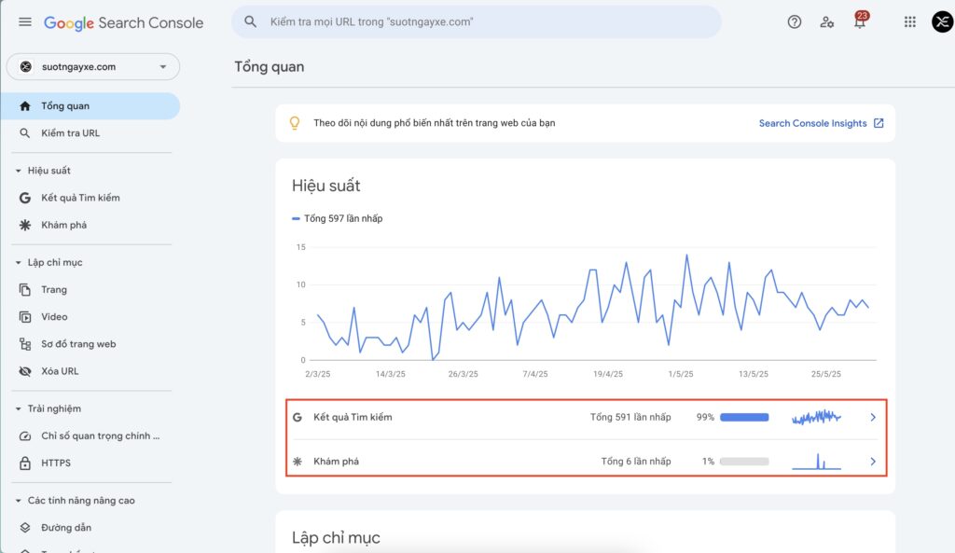Open the Help question mark icon
The height and width of the screenshot is (553, 955).
795,22
